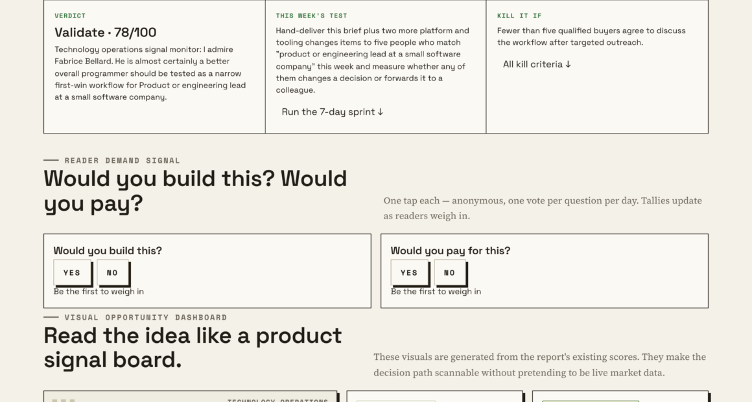The image size is (752, 402).
Task: Click the "THIS WEEK'S TEST" card label
Action: [311, 16]
